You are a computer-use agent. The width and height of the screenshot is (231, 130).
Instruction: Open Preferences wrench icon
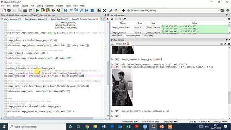(111, 10)
